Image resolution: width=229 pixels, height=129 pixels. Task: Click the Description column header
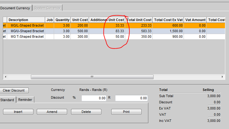point(19,20)
